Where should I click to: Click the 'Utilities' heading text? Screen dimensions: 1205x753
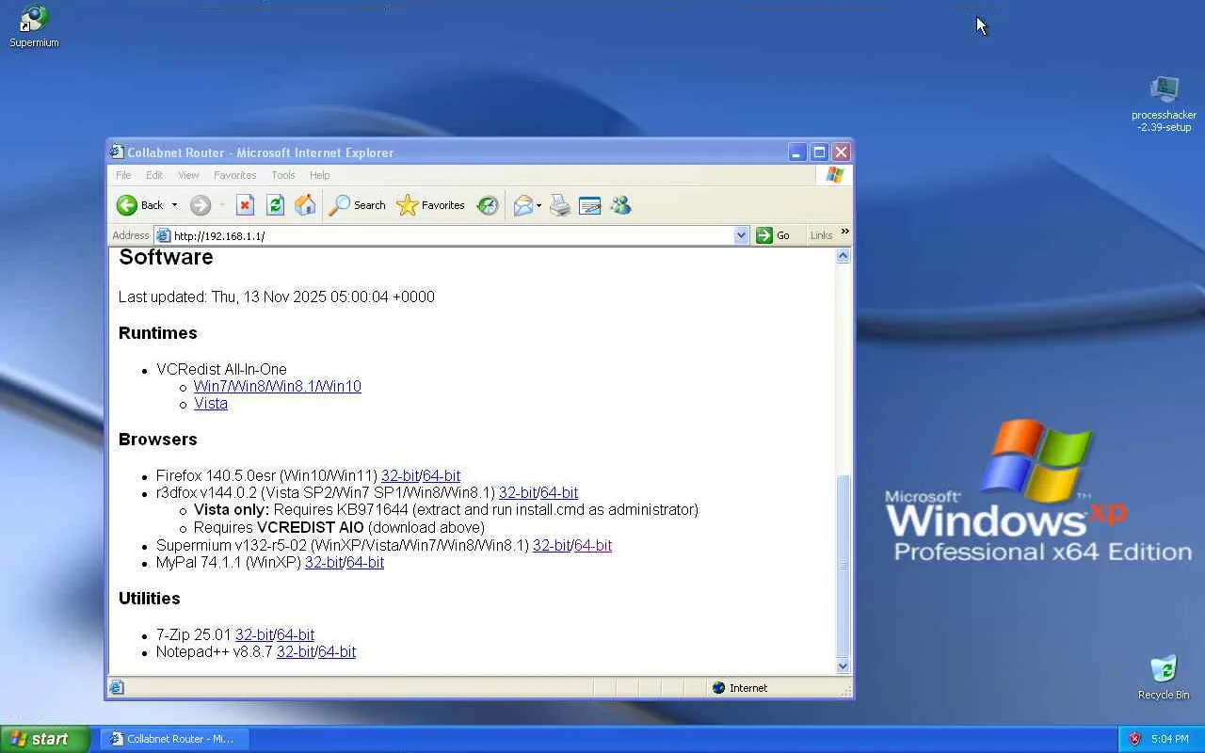point(150,599)
